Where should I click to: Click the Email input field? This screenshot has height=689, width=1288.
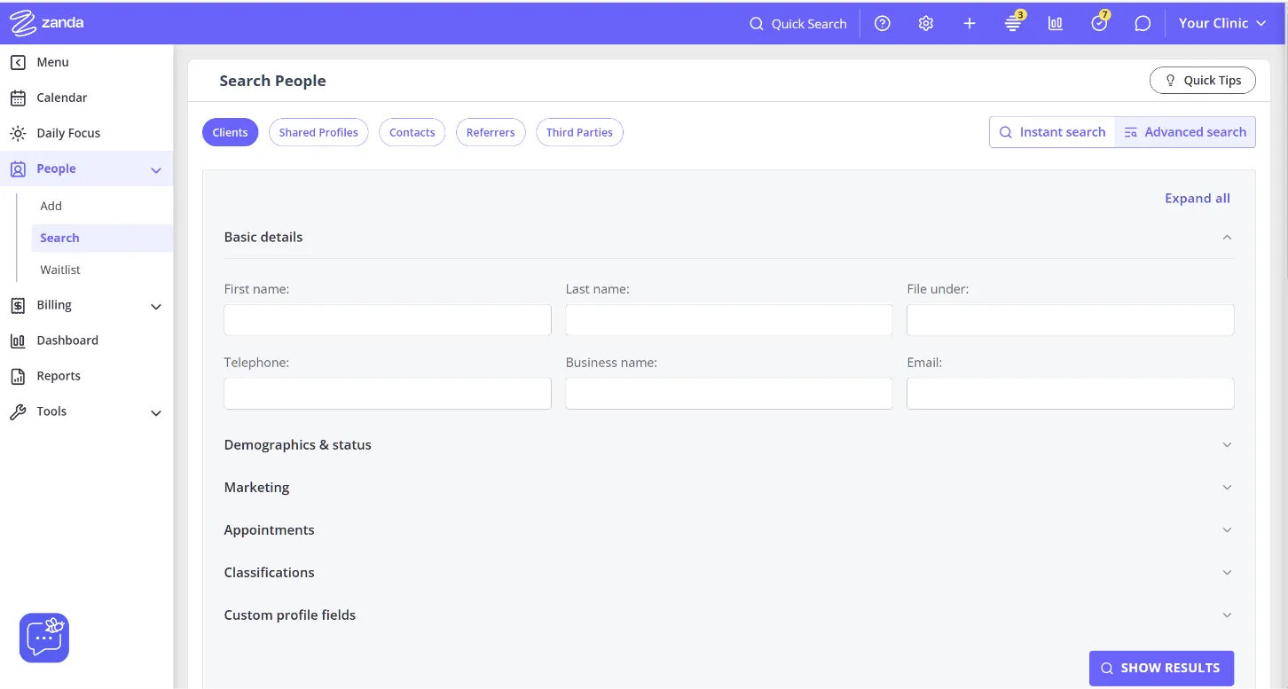1071,394
